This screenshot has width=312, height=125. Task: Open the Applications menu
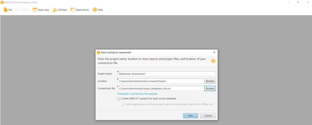[x=80, y=10]
